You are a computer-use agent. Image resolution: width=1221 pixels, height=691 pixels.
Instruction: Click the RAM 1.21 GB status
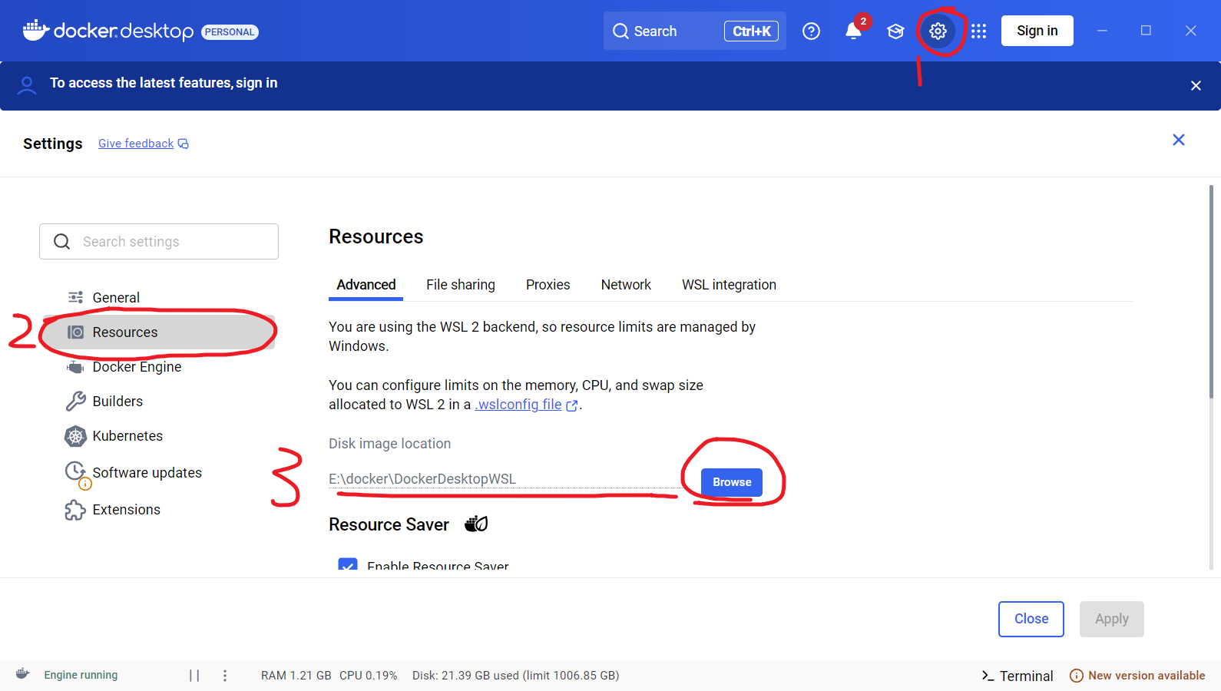pyautogui.click(x=296, y=676)
